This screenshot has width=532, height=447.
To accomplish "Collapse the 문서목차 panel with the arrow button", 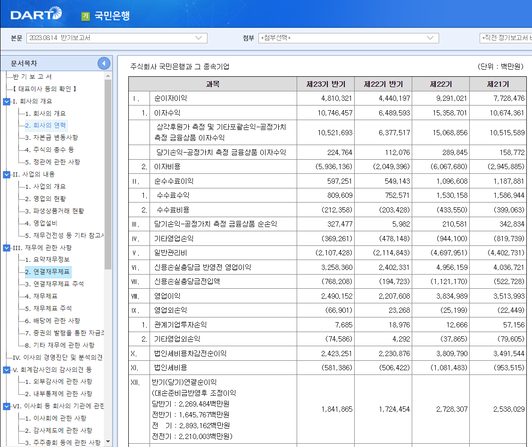I will [103, 63].
